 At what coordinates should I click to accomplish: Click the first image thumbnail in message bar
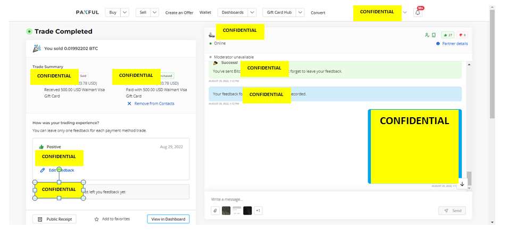tap(226, 211)
